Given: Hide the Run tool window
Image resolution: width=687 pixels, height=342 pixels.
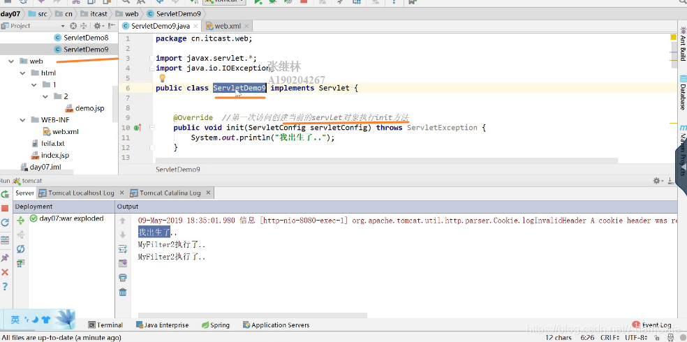Looking at the screenshot, I should (x=670, y=181).
